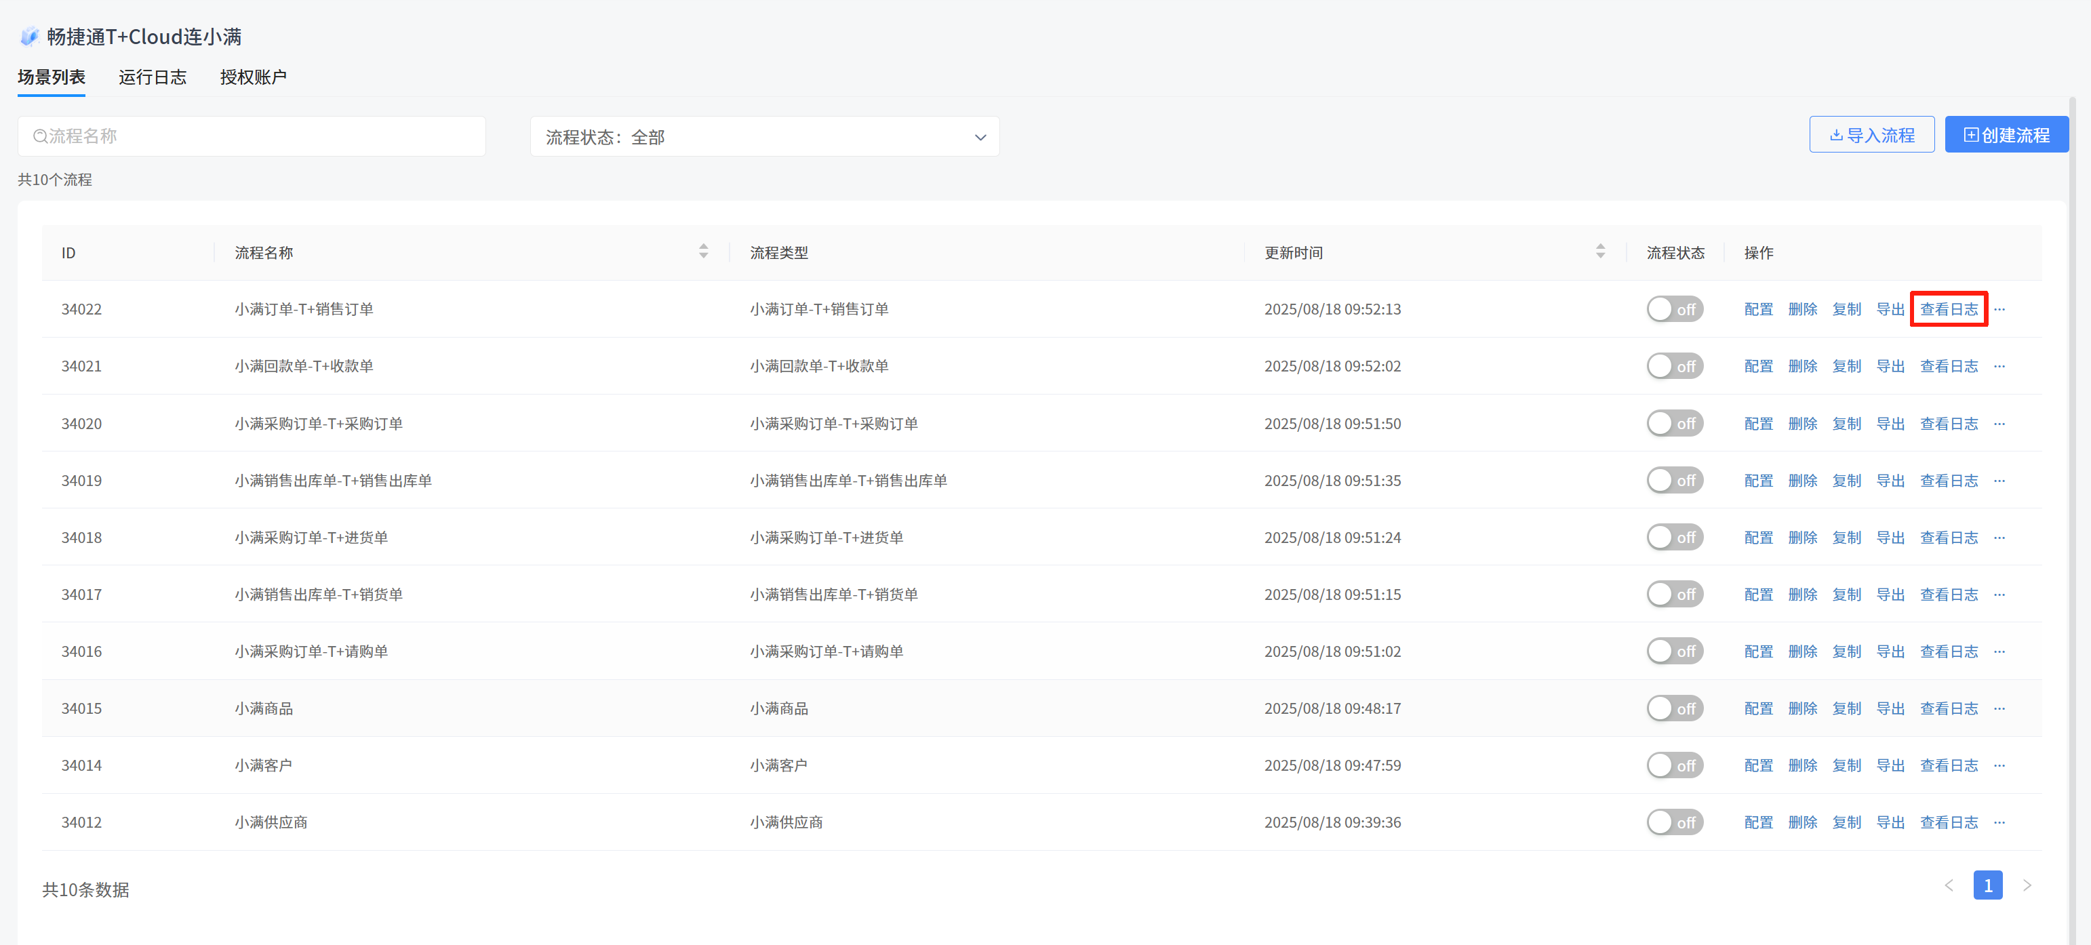
Task: Click 查看日志 link for flow 34021
Action: click(1948, 366)
